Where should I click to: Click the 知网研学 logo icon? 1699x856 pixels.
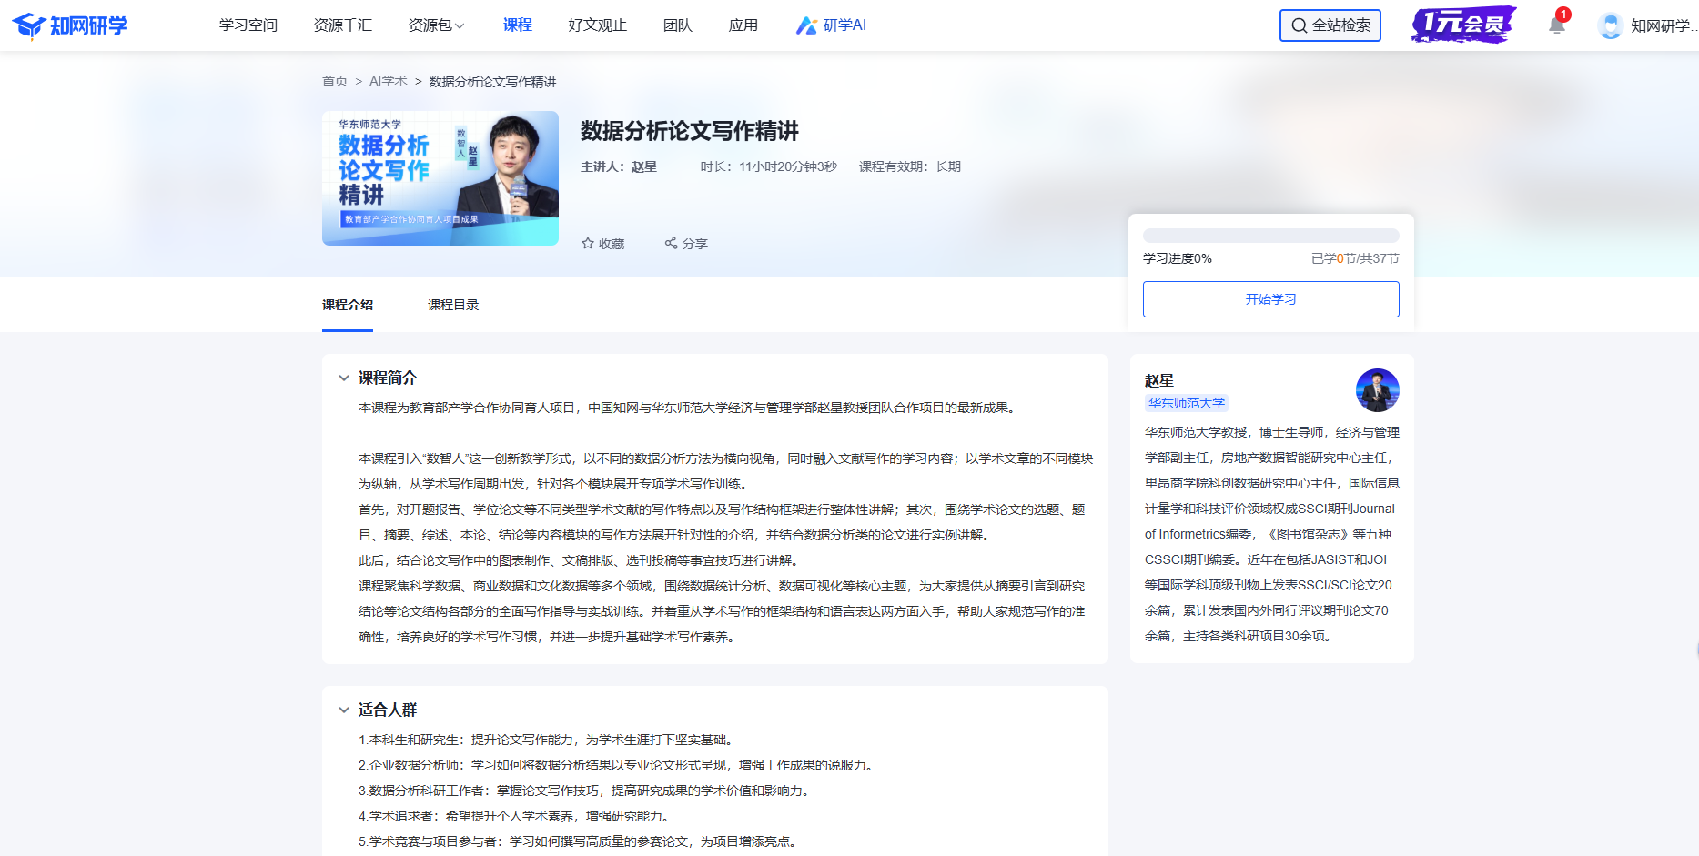click(29, 25)
